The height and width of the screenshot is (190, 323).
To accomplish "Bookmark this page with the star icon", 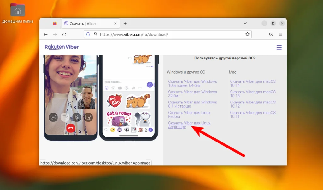I will [x=247, y=34].
